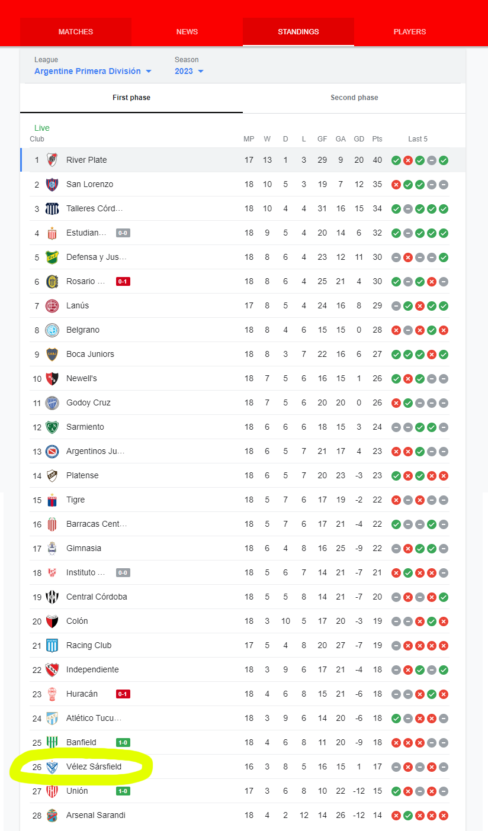Click the Colón club crest

pyautogui.click(x=52, y=621)
